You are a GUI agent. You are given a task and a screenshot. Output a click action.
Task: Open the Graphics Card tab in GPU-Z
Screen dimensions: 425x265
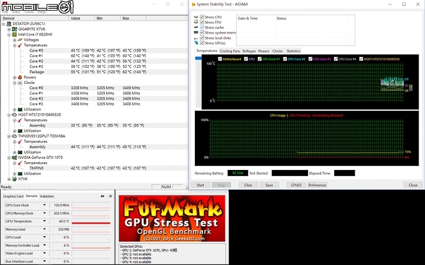pos(13,196)
